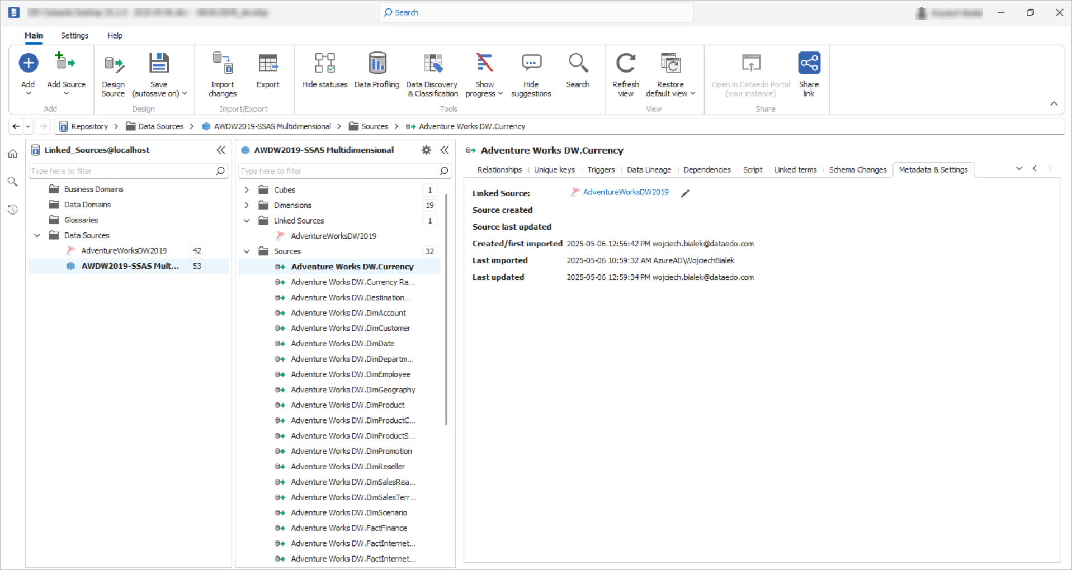Screen dimensions: 1072x570
Task: Click filter field in repository panel
Action: 127,171
